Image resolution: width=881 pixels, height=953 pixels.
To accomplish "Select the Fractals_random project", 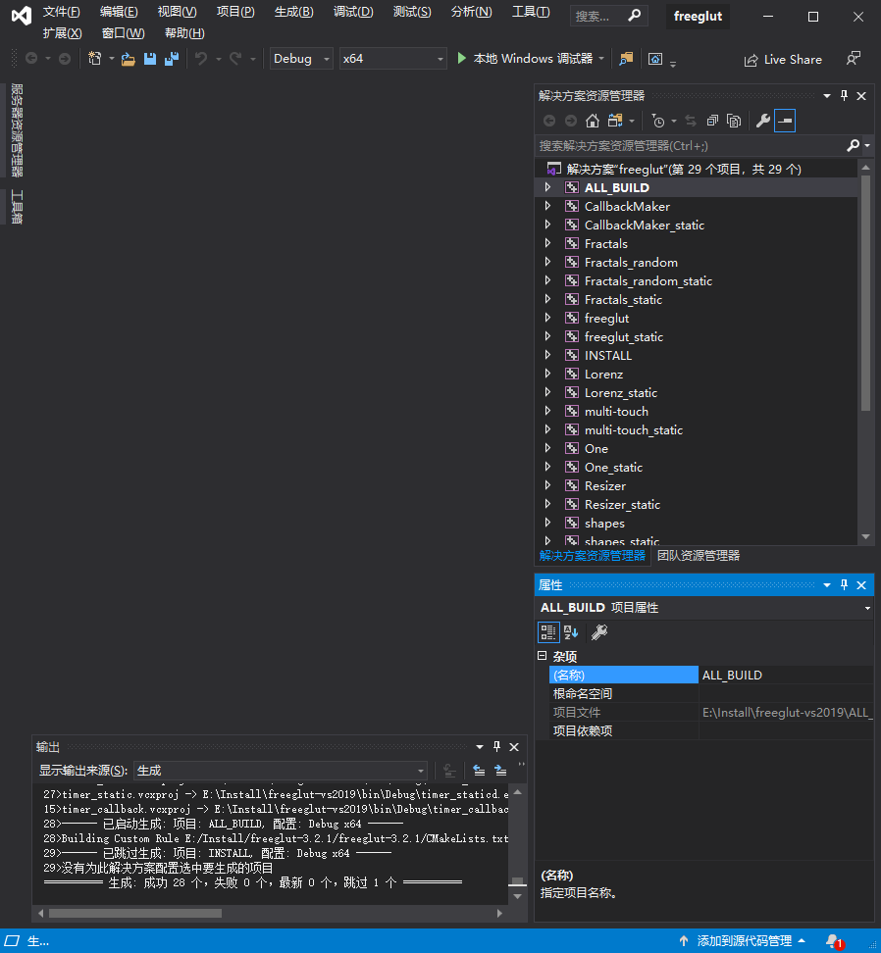I will click(x=631, y=262).
